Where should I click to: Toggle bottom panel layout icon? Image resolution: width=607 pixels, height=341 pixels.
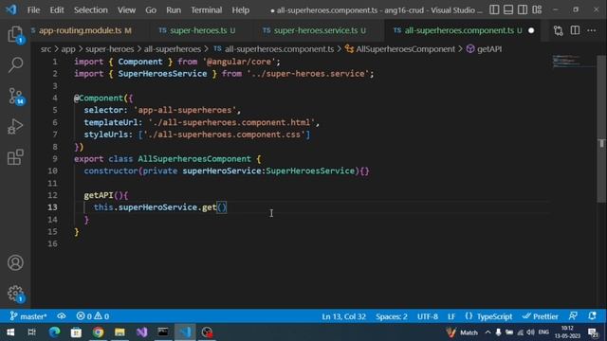click(x=508, y=9)
